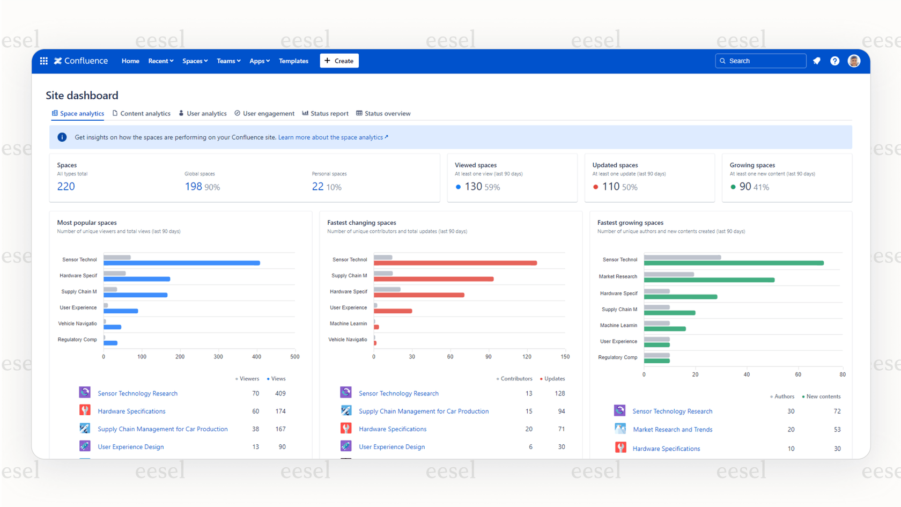Click the Confluence logo
The image size is (901, 507).
(80, 61)
